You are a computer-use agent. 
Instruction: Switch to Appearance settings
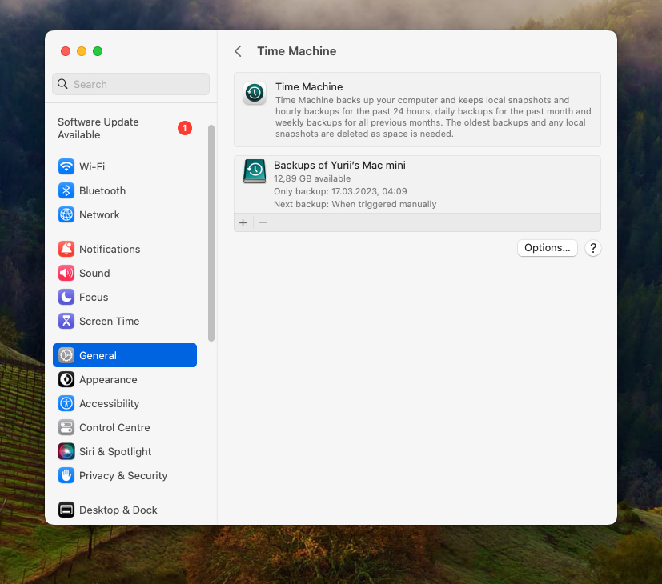107,379
